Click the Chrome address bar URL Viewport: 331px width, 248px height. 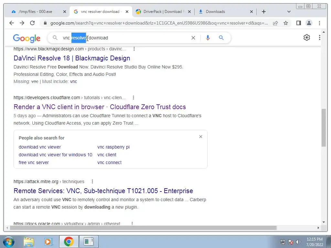(159, 23)
